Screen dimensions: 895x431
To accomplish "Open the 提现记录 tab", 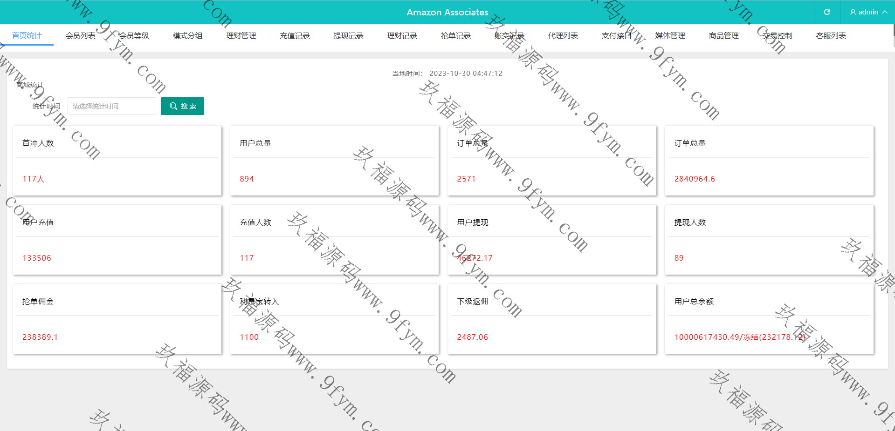I will tap(348, 36).
